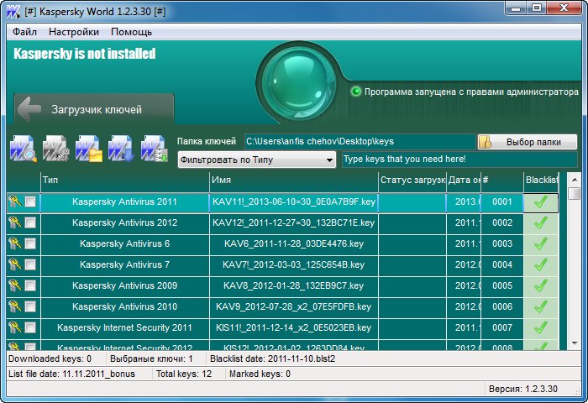Screen dimensions: 588x403
Task: Click the Blacklist date: 2011-11-10.blst2 status text
Action: [273, 359]
